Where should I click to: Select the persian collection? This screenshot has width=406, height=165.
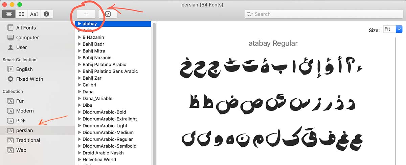(x=24, y=130)
